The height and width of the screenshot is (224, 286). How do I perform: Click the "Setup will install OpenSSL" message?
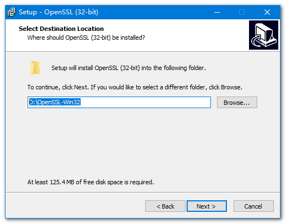tap(129, 68)
